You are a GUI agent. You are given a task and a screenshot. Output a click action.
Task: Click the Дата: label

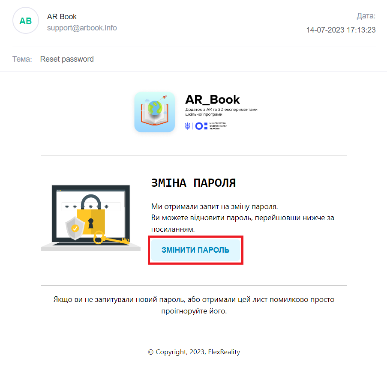(366, 16)
